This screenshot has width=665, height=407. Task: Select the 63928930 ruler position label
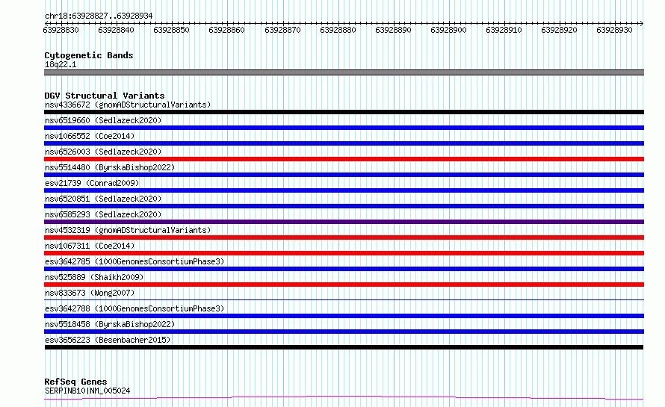[614, 30]
